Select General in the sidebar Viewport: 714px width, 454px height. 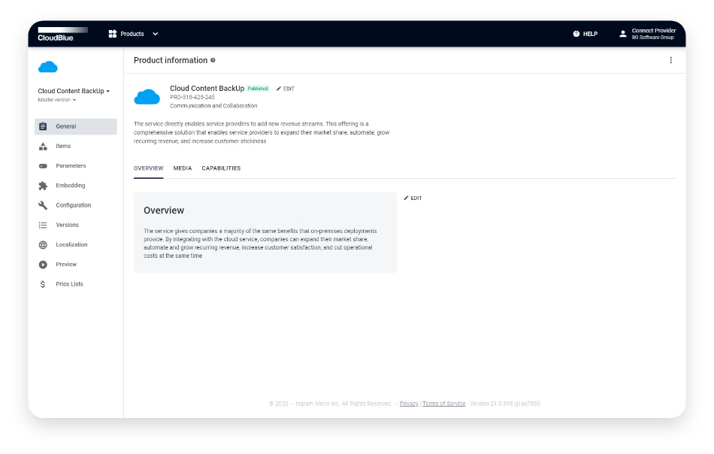(x=76, y=126)
